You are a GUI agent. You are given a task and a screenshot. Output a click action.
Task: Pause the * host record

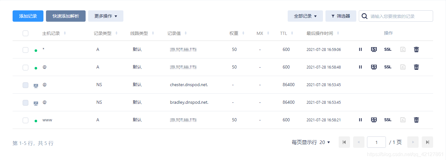360,49
